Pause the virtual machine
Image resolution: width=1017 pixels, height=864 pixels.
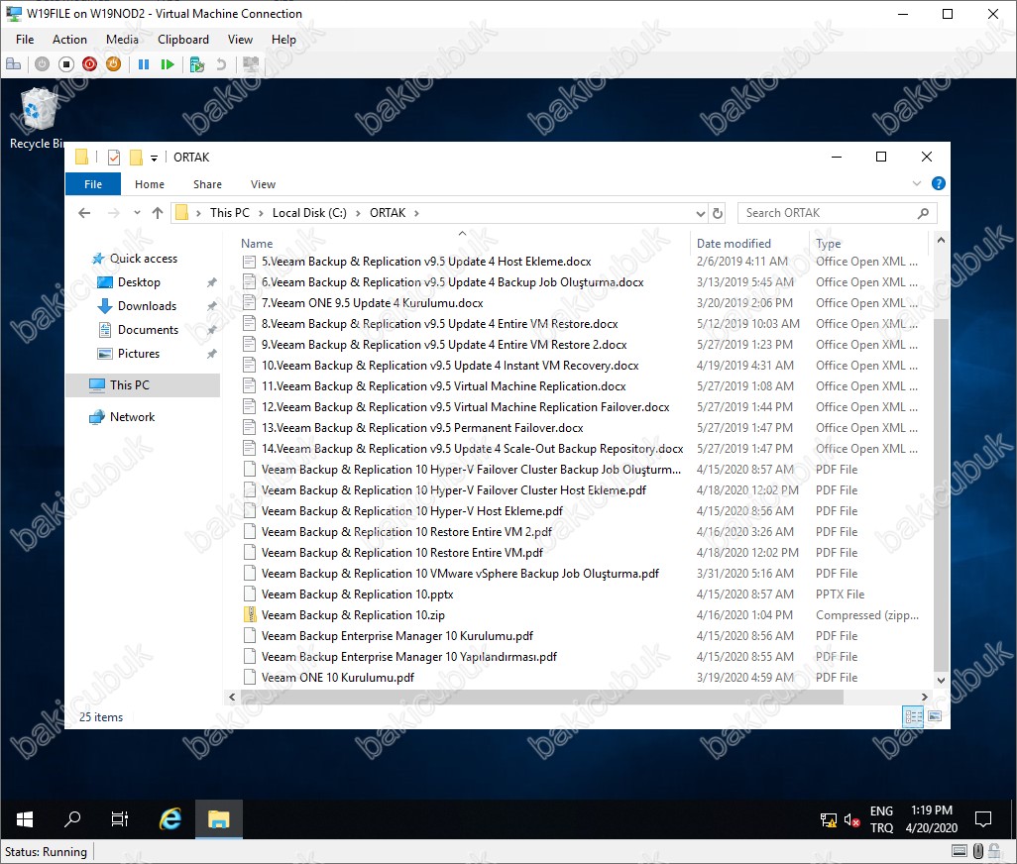pos(144,64)
